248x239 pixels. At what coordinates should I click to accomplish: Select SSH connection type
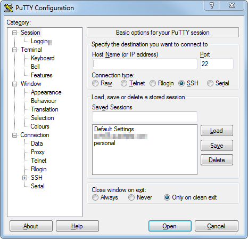(181, 83)
